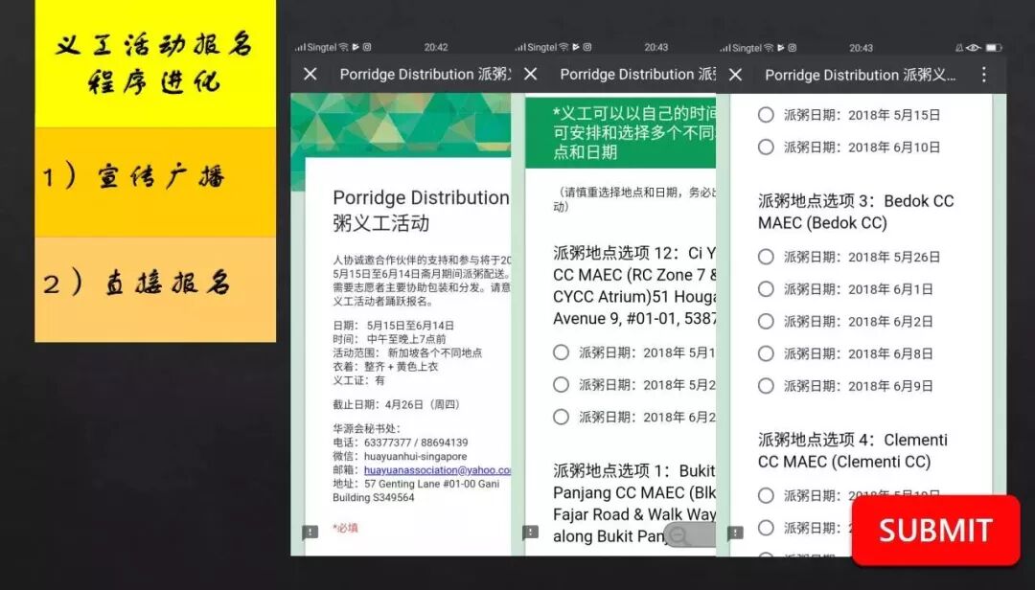The height and width of the screenshot is (590, 1035).
Task: Click the '1）宣传广播' note
Action: tap(155, 182)
